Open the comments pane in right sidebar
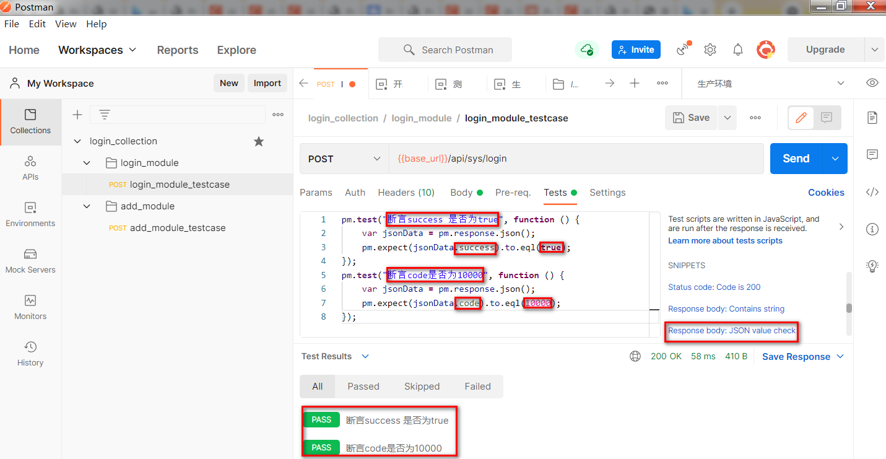This screenshot has height=459, width=886. pos(872,155)
